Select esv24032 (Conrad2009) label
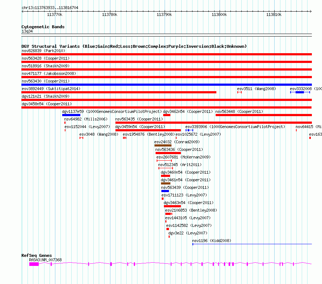Screen dimensions: 322x284 [x=177, y=142]
